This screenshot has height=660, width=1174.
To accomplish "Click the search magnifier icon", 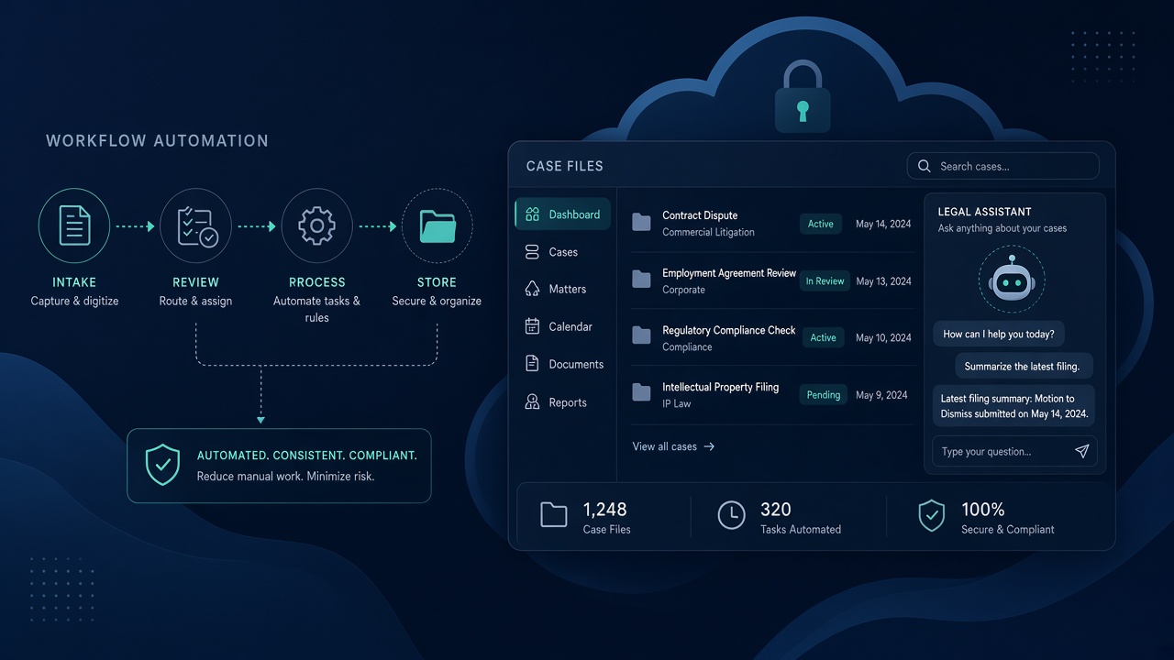I will [924, 166].
